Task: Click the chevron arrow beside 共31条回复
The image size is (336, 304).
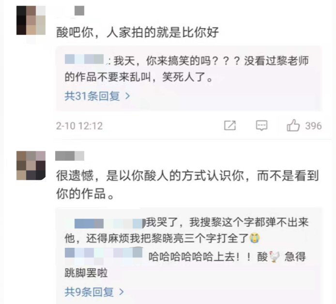Action: coord(128,96)
